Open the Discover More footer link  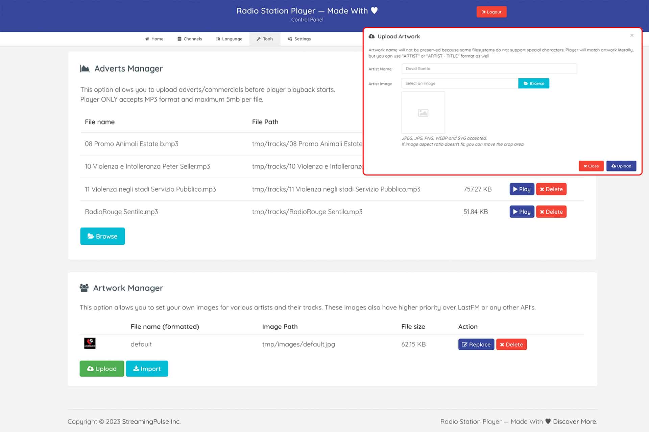[x=575, y=422]
